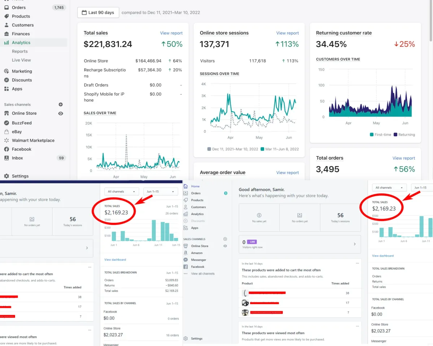Toggle Online Store eye icon top sidebar
Viewport: 433px width, 346px height.
[x=61, y=113]
